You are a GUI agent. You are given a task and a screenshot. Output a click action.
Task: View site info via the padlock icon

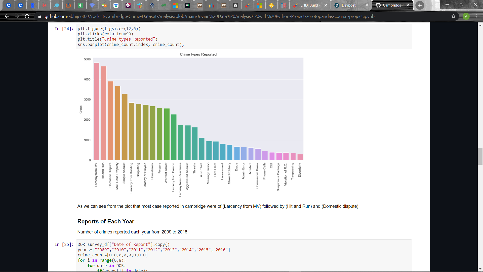pos(39,16)
